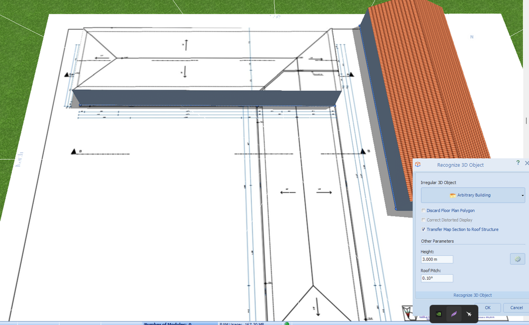Viewport: 529px width, 325px height.
Task: Click the north direction indicator in the 3D view
Action: [470, 37]
